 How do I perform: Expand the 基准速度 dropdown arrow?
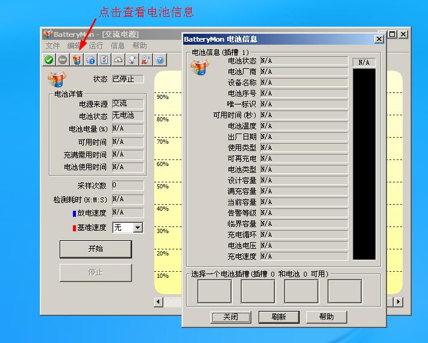point(138,227)
